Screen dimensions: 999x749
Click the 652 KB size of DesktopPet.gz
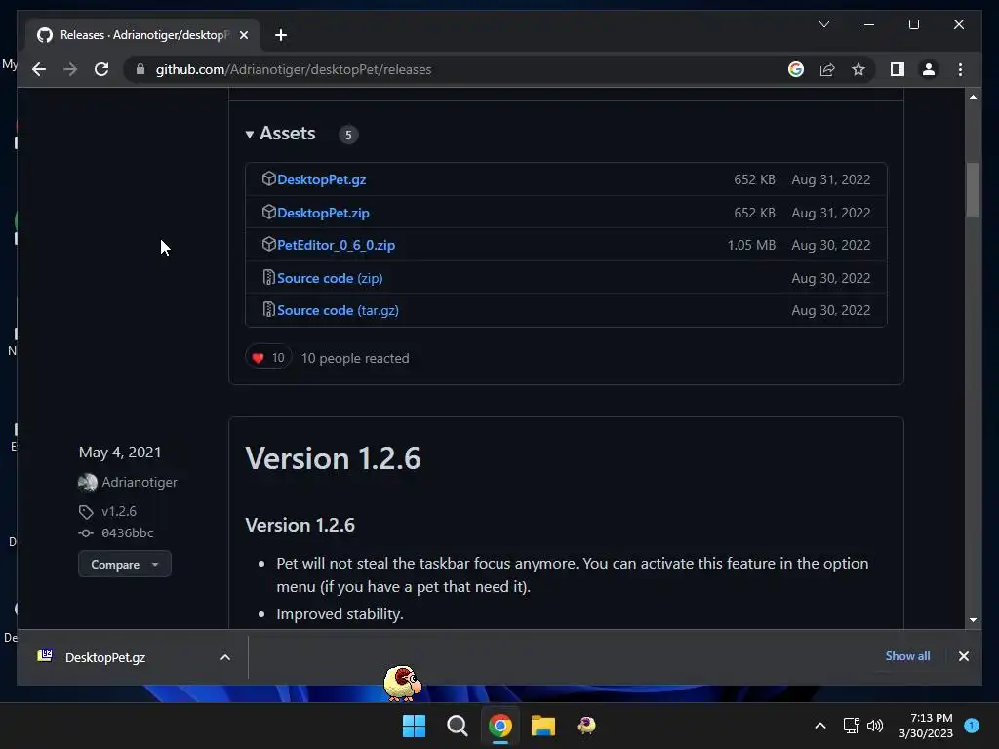pyautogui.click(x=754, y=179)
